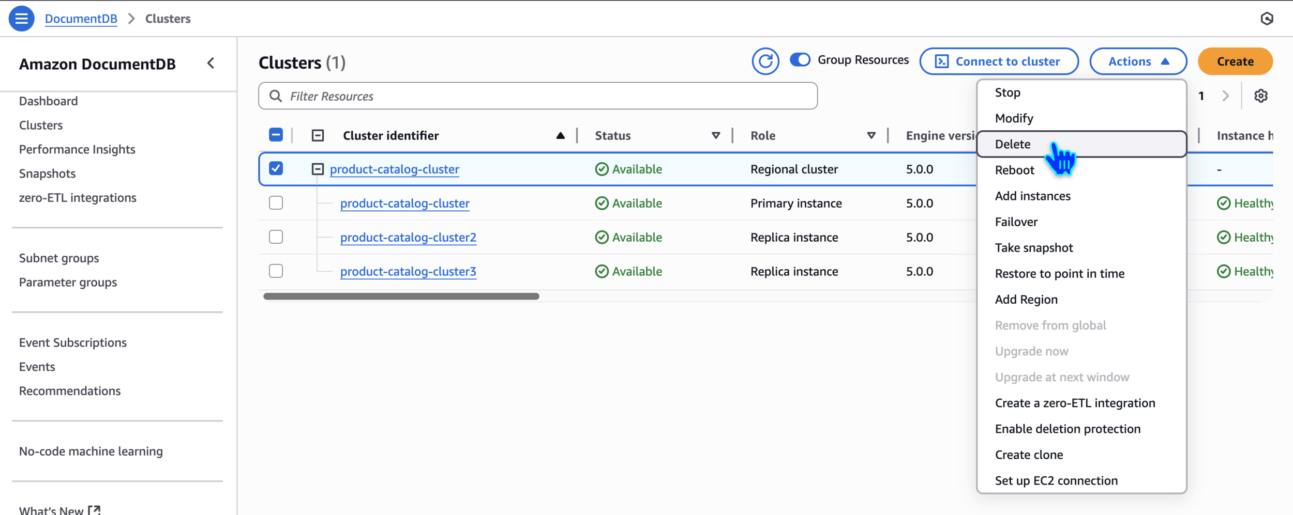The image size is (1293, 515).
Task: Open the DocumentDB breadcrumb link
Action: (81, 19)
